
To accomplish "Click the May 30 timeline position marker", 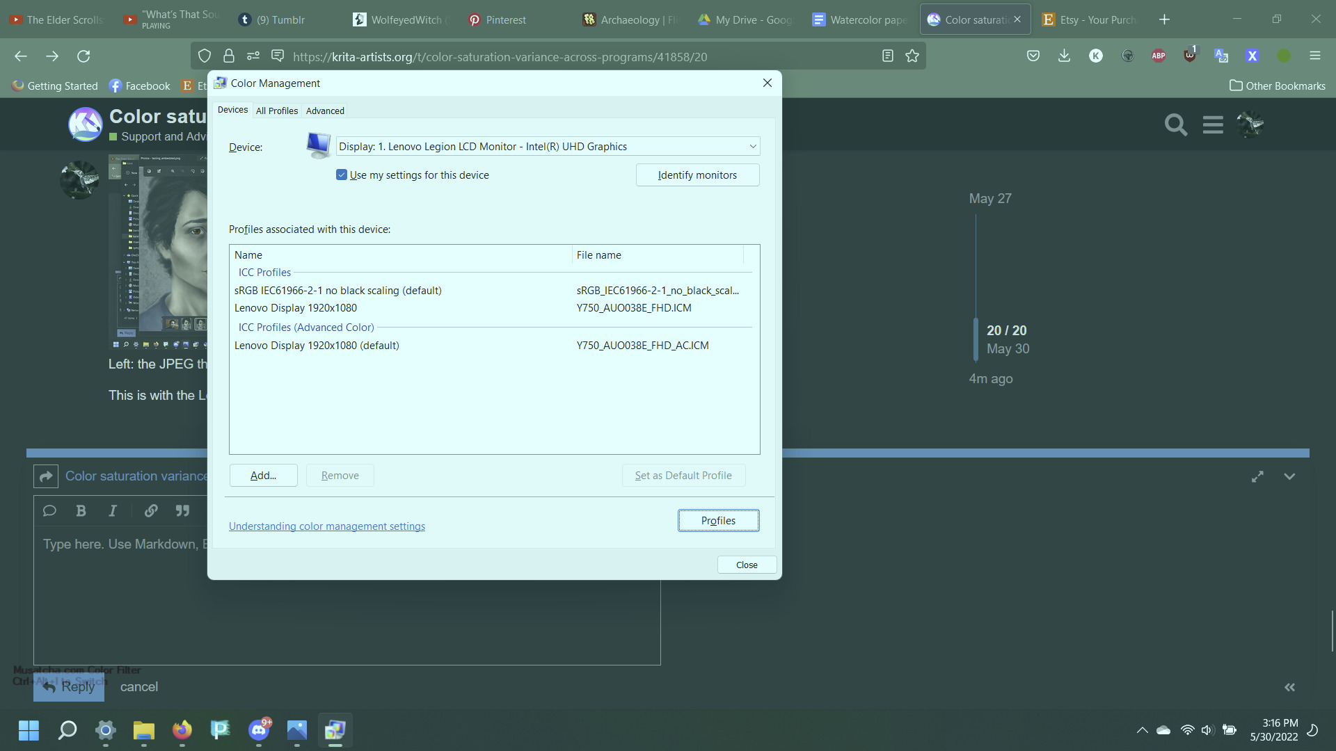I will coord(1008,349).
